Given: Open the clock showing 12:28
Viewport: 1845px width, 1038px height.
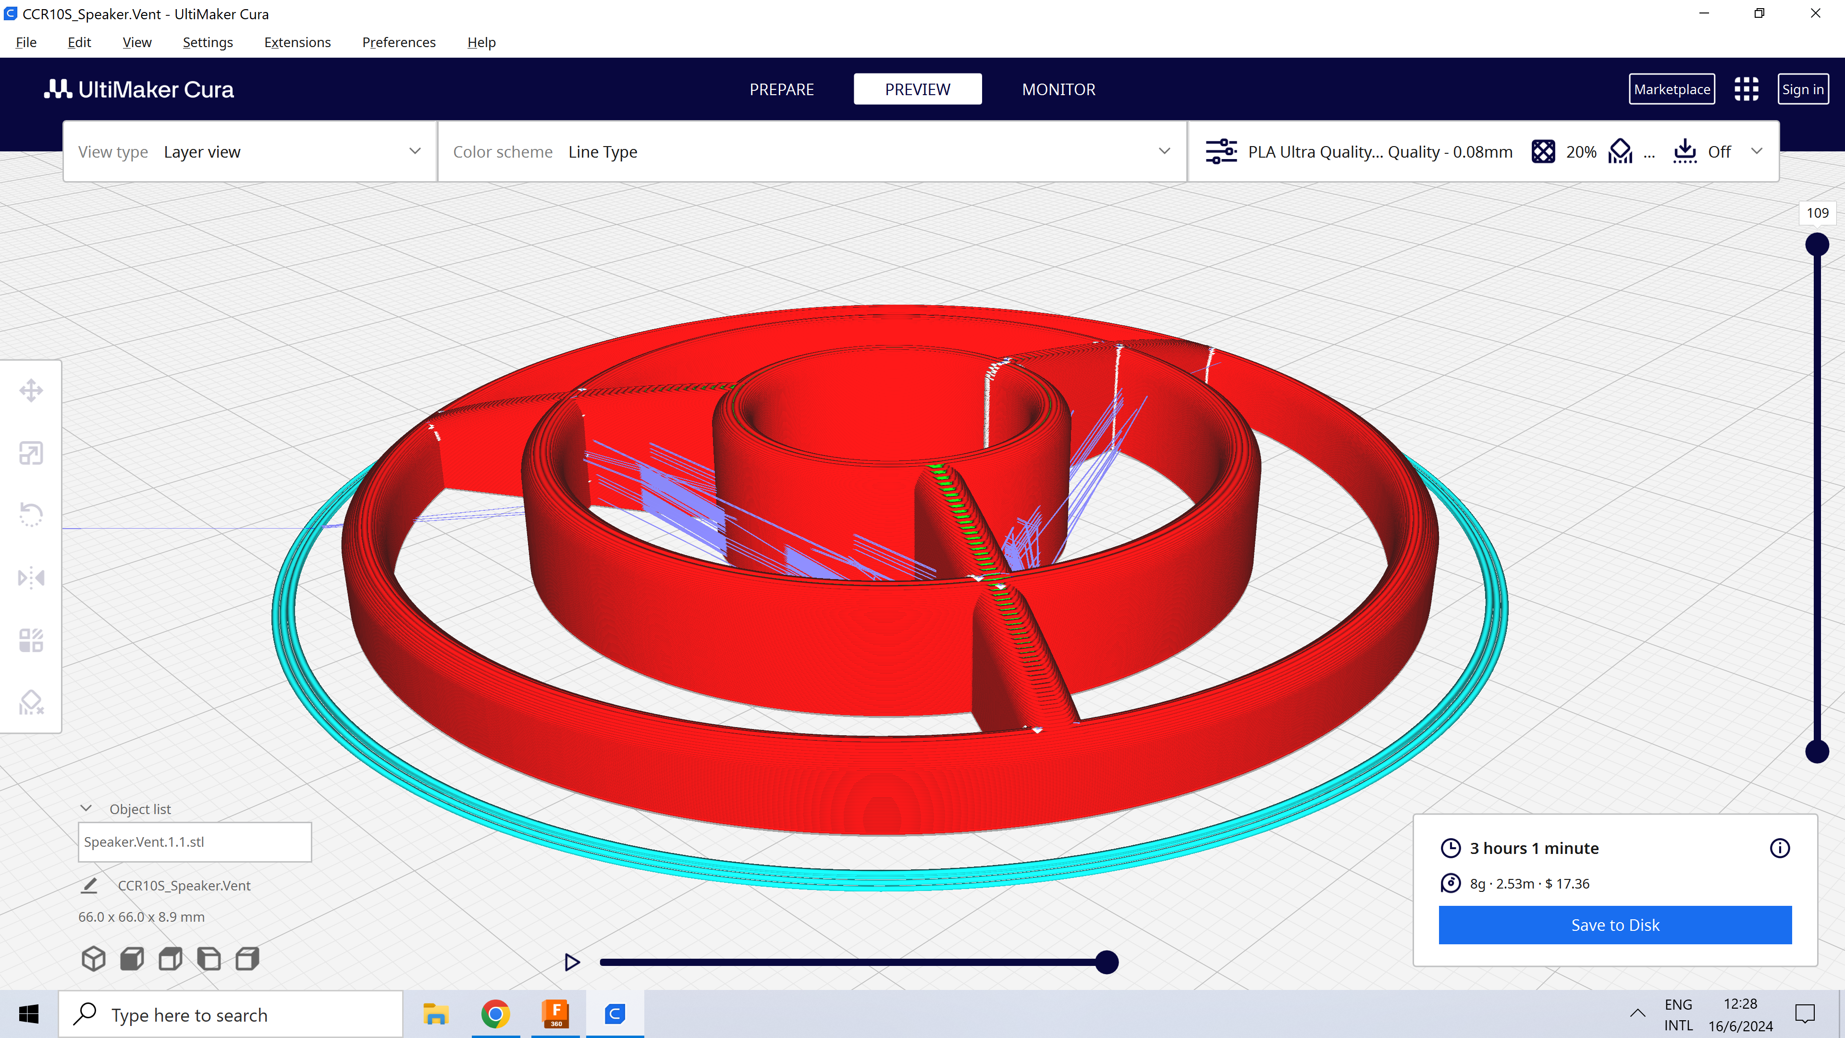Looking at the screenshot, I should click(x=1740, y=1014).
